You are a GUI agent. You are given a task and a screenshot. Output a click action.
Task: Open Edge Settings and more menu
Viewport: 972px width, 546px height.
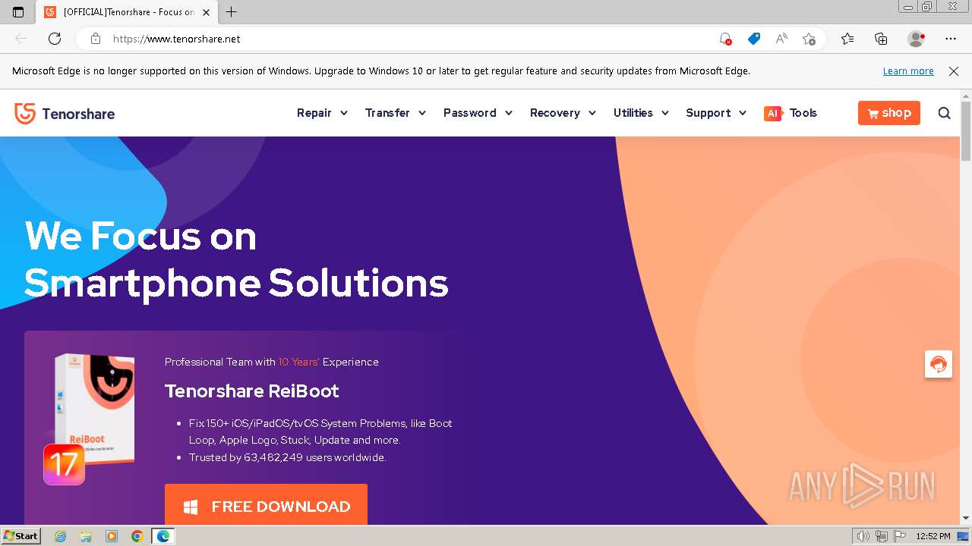(x=951, y=39)
